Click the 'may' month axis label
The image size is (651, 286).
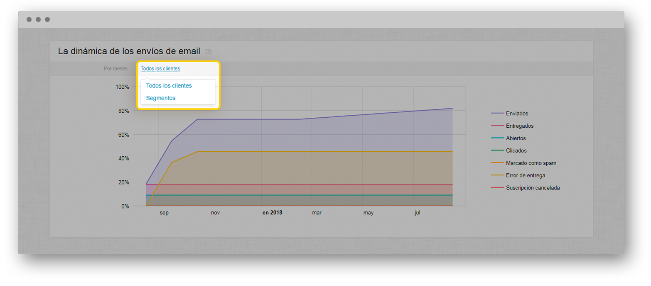pyautogui.click(x=368, y=213)
